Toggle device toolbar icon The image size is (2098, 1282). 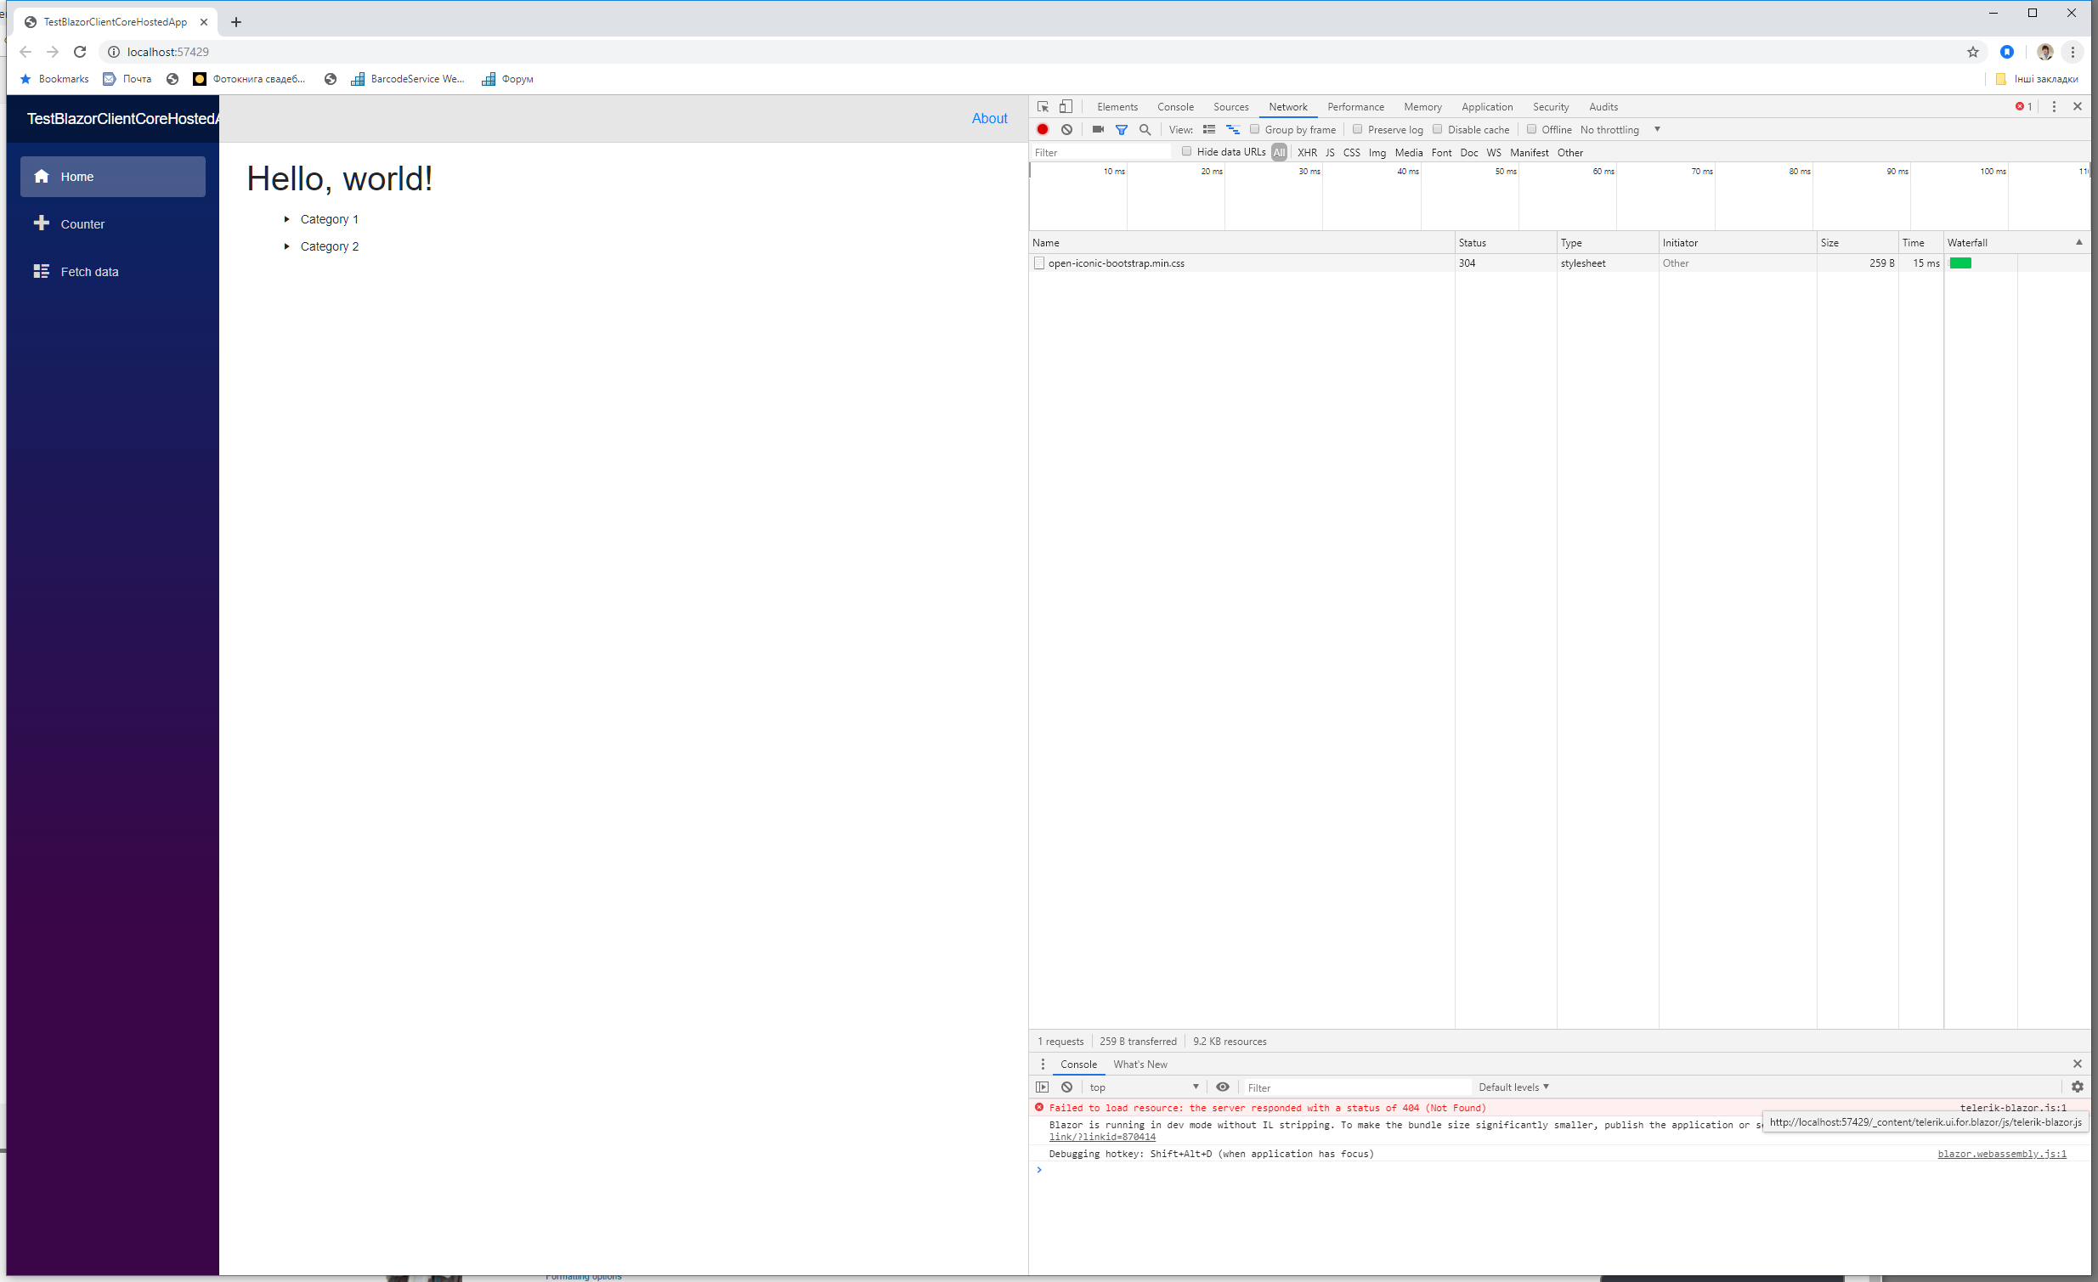click(1066, 106)
